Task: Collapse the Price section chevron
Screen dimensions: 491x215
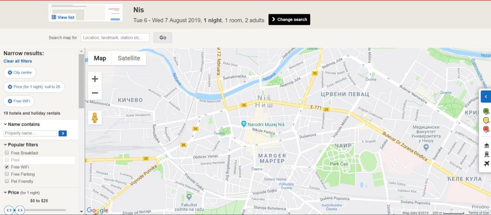Action: [x=5, y=192]
